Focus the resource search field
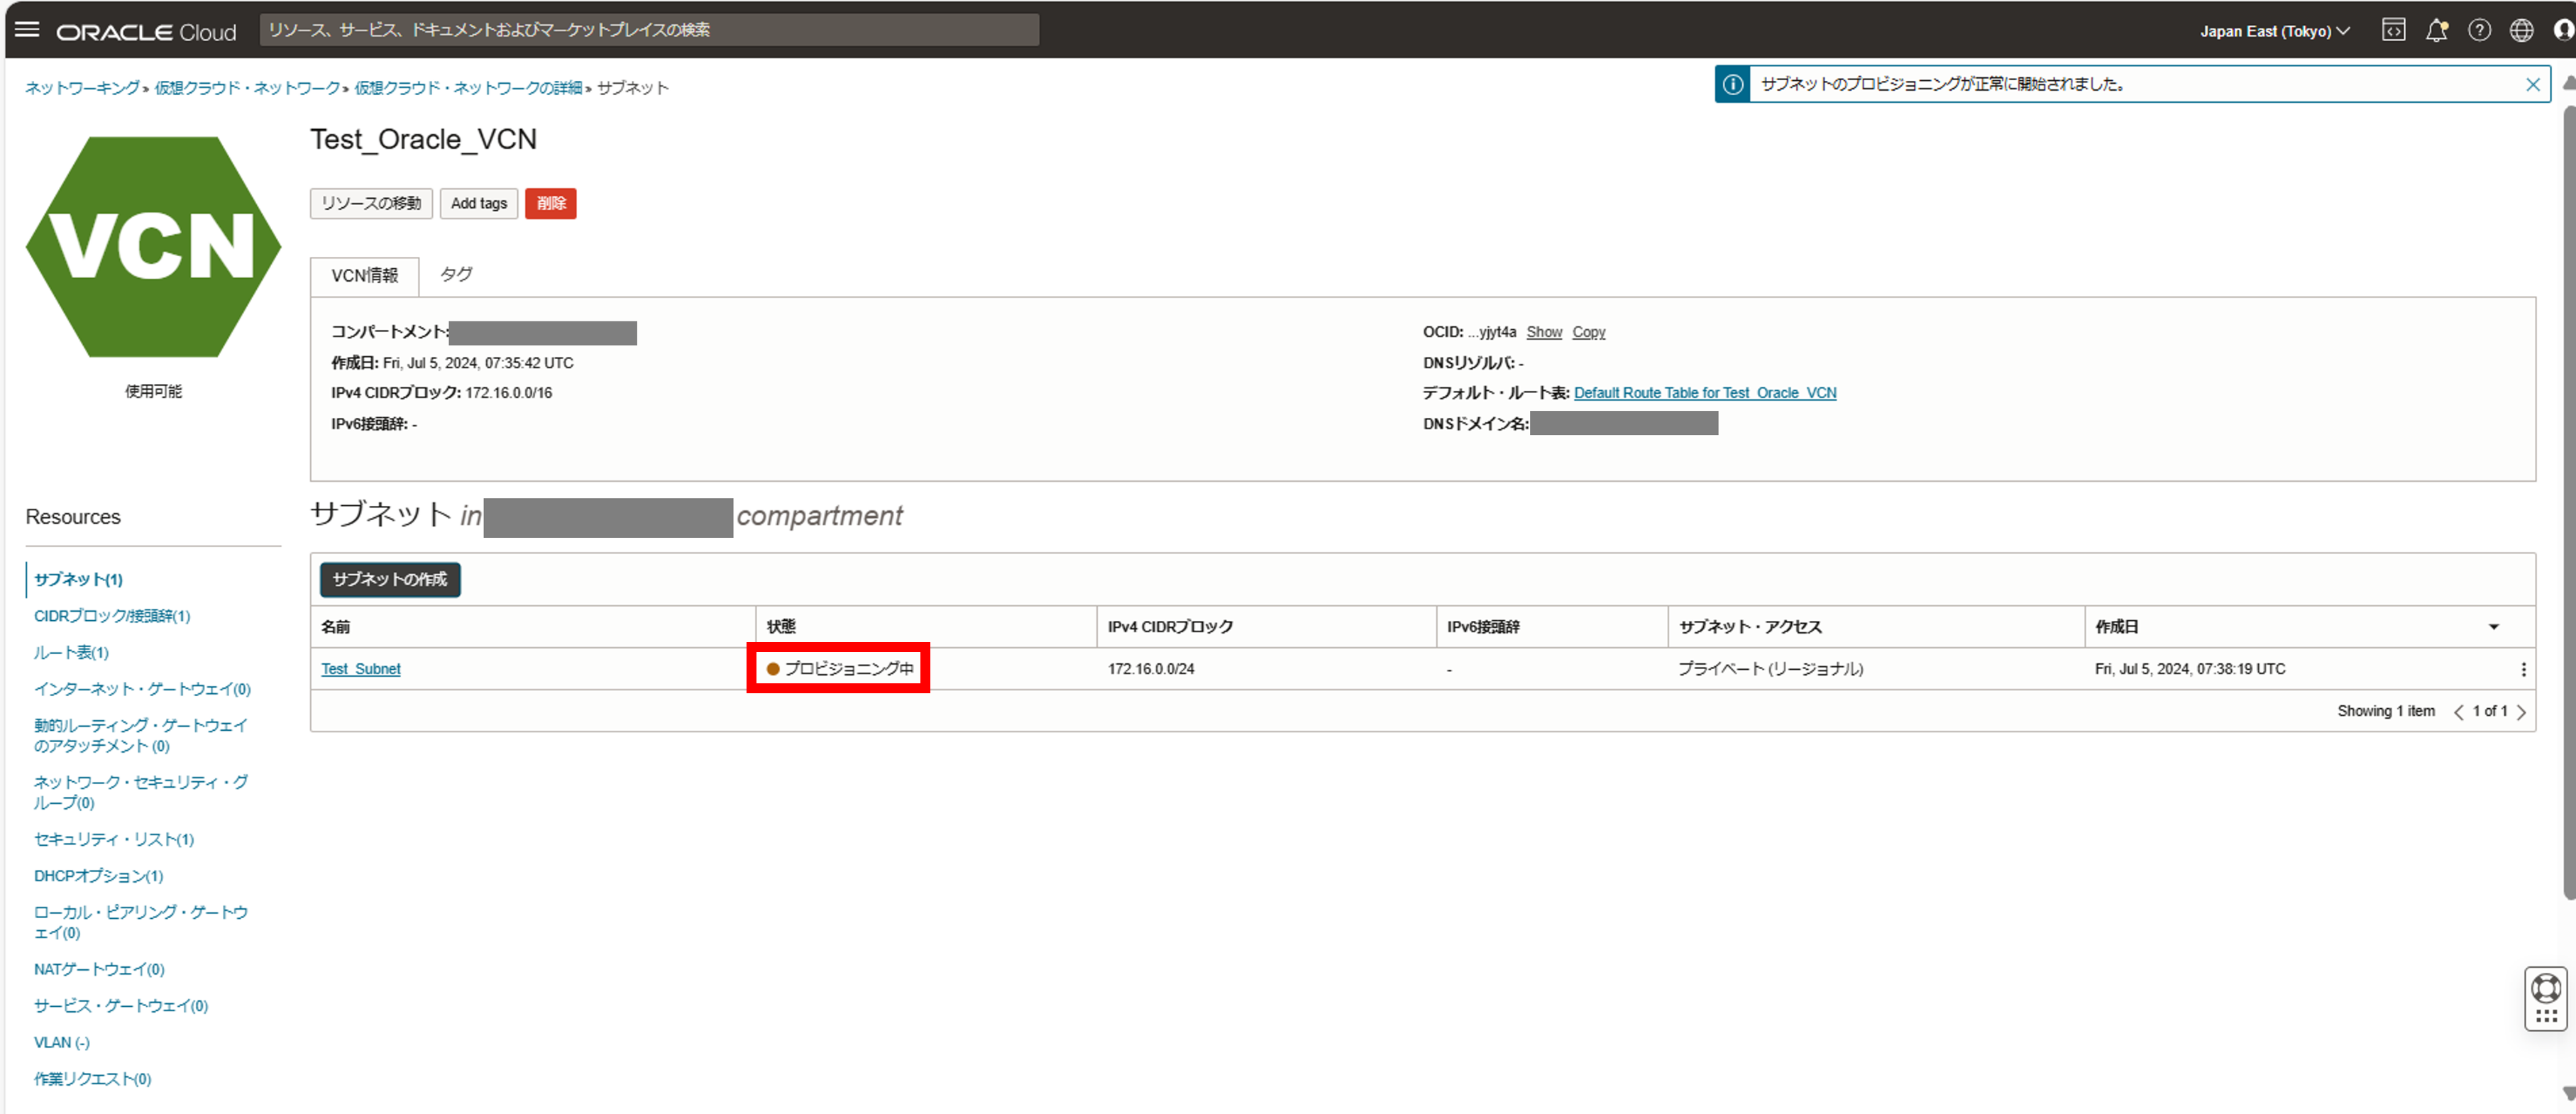Viewport: 2576px width, 1114px height. (650, 30)
